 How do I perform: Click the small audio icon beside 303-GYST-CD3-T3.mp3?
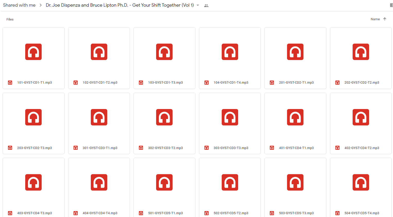click(207, 148)
